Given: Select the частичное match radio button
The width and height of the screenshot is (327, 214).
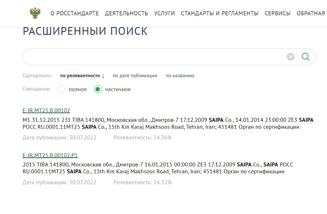Looking at the screenshot, I should click(x=98, y=89).
